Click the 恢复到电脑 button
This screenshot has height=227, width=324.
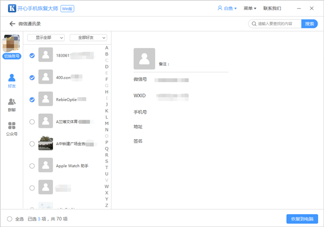click(x=302, y=219)
